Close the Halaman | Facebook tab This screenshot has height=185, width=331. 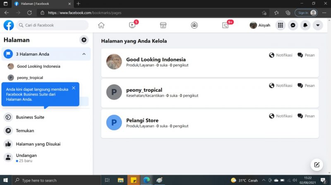(x=70, y=4)
